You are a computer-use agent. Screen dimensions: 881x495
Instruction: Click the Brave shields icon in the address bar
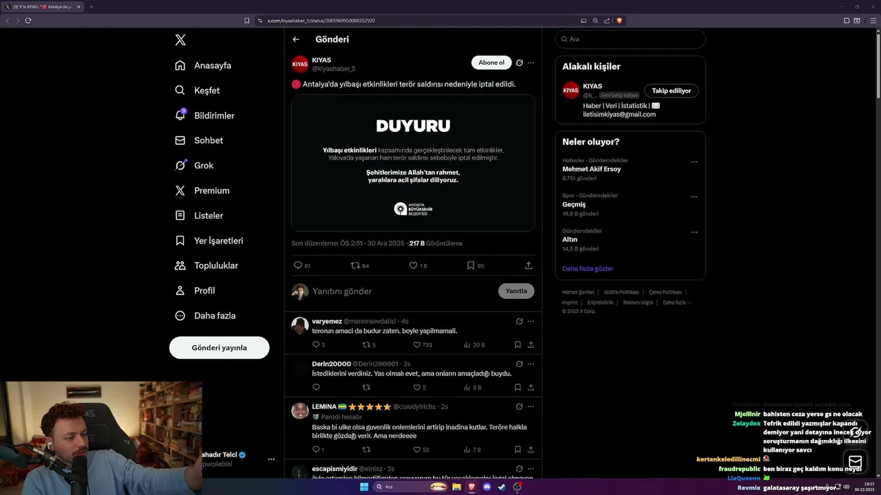[x=619, y=21]
